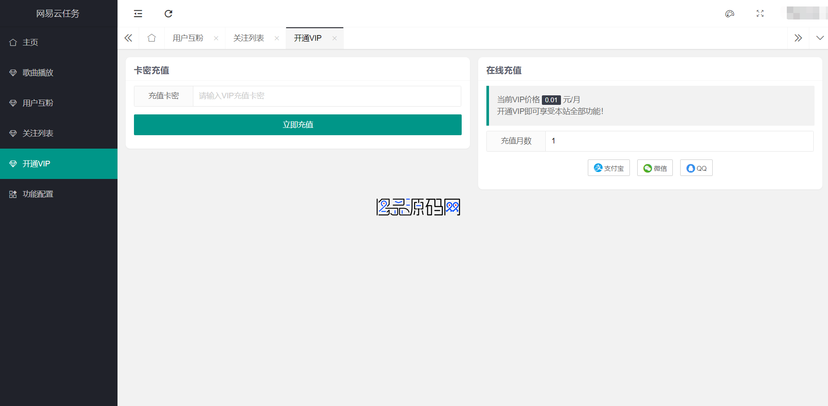Close the 开通VIP tab
The height and width of the screenshot is (406, 828).
(334, 38)
